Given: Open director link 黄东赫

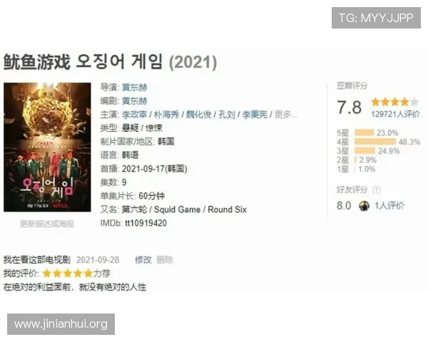Looking at the screenshot, I should point(135,87).
